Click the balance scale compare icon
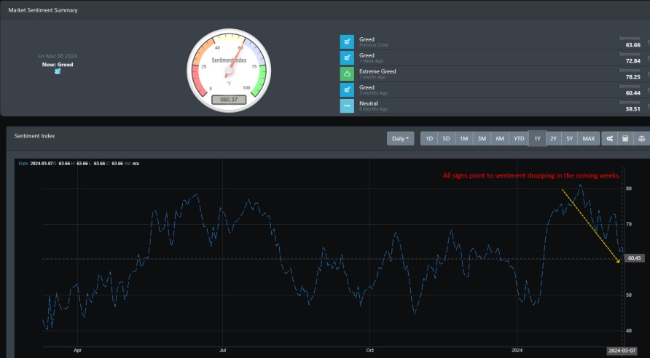650x358 pixels. coord(641,139)
